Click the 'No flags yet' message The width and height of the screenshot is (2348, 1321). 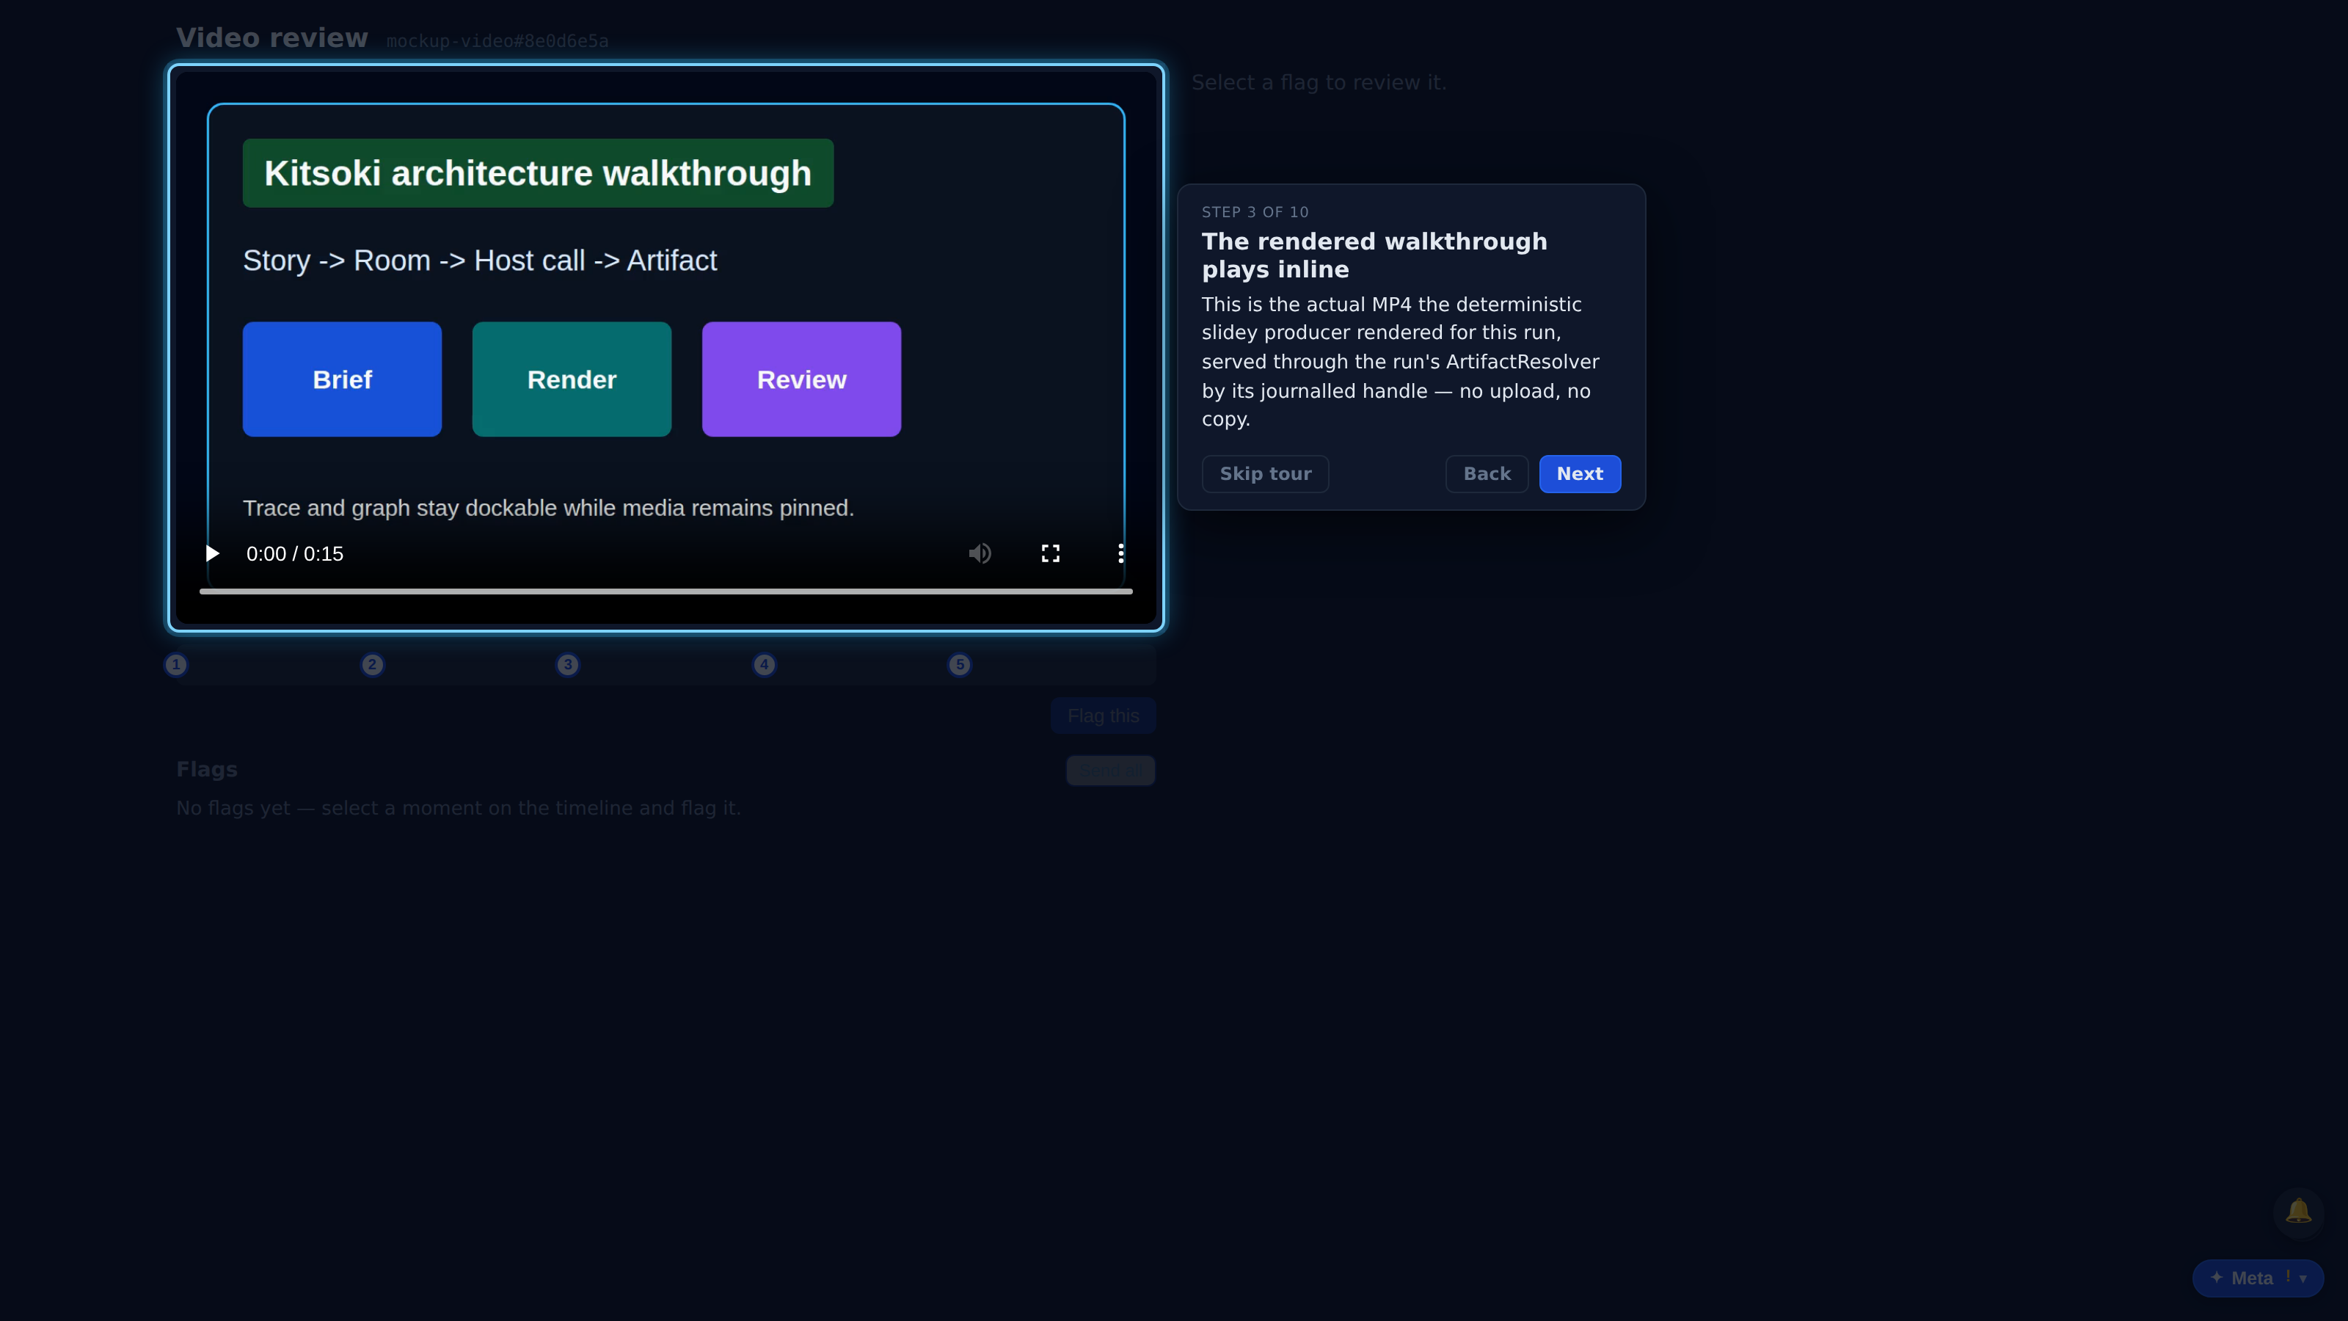coord(459,808)
